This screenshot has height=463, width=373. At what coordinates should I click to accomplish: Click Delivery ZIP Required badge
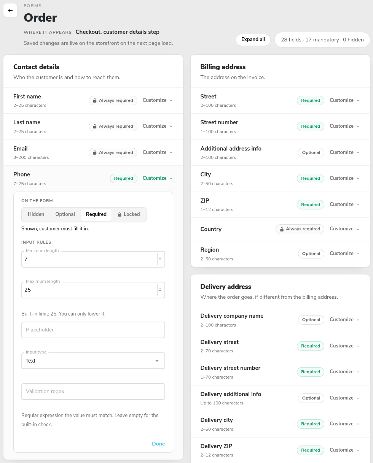(x=311, y=450)
